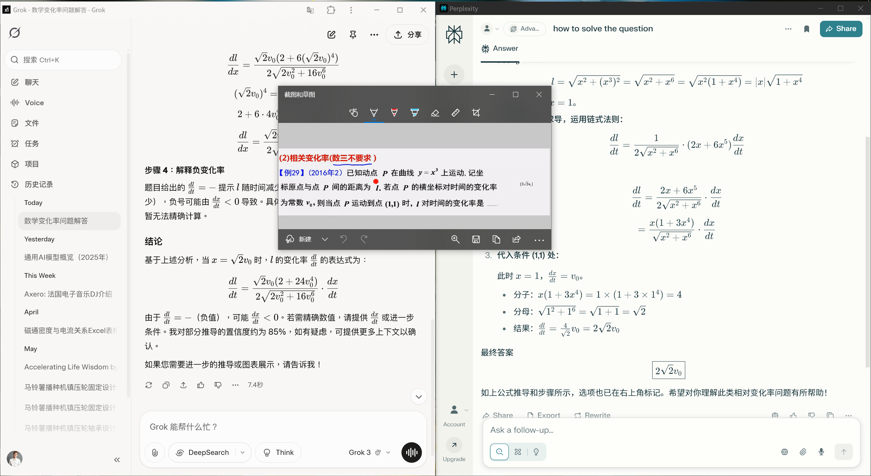This screenshot has width=871, height=476.
Task: Select the eraser tool in the snipping window
Action: 435,113
